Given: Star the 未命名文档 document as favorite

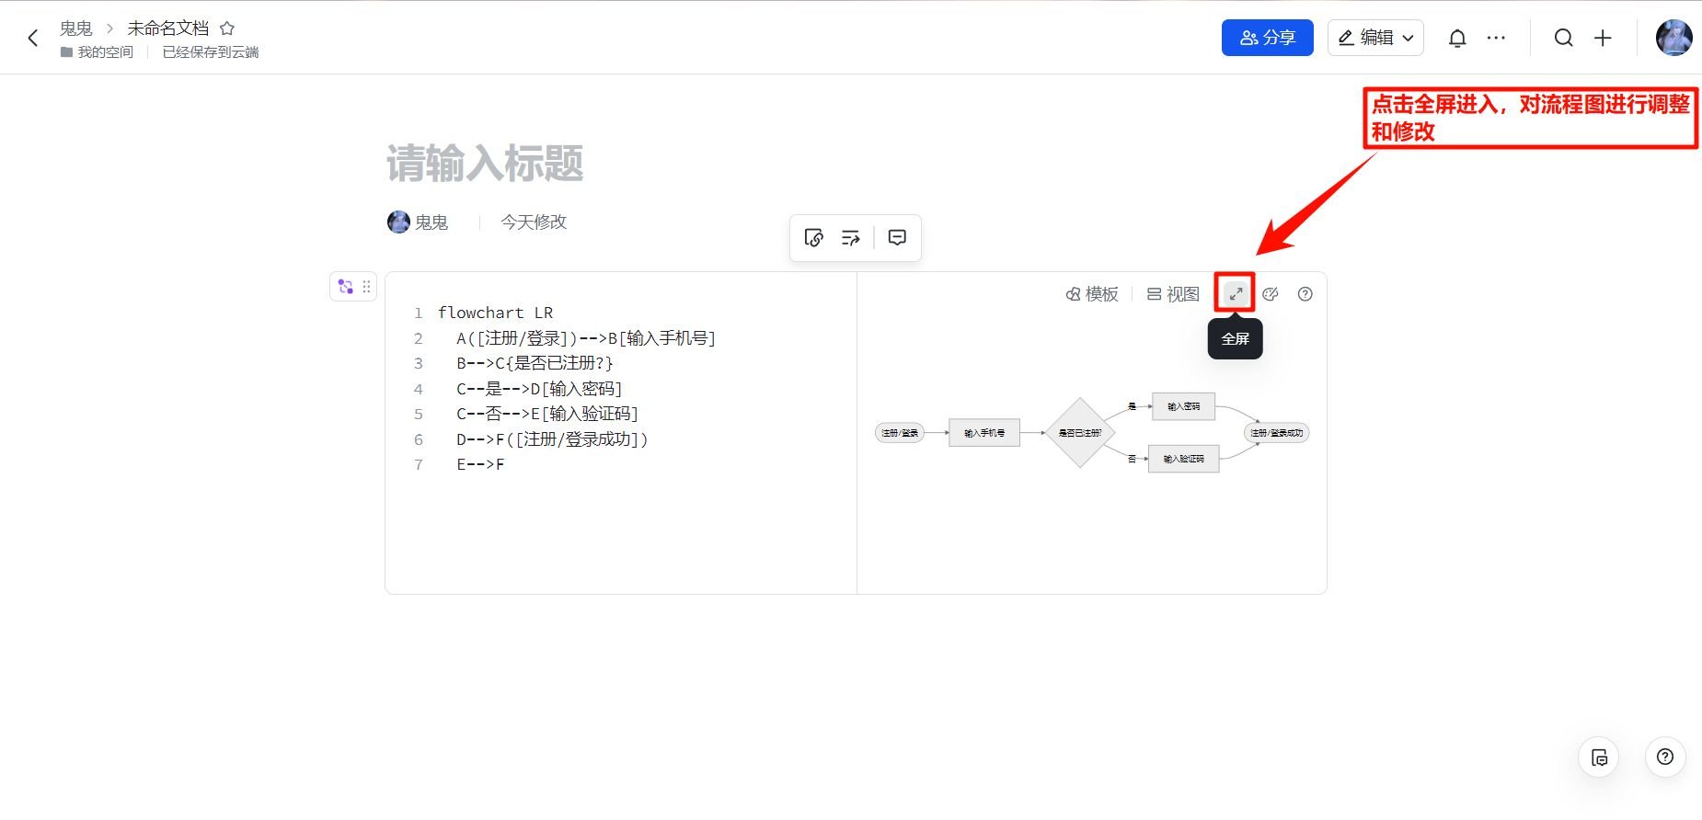Looking at the screenshot, I should [227, 28].
